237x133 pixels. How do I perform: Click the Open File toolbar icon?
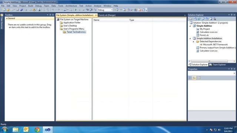coord(8,10)
